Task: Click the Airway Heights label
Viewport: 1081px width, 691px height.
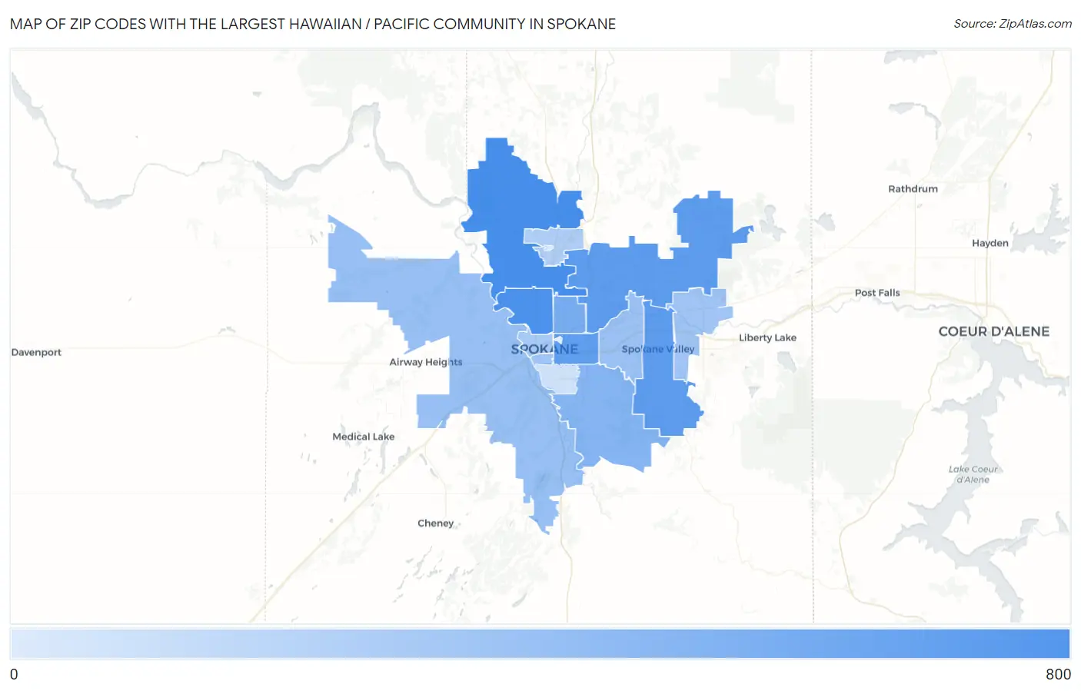Action: (x=426, y=362)
